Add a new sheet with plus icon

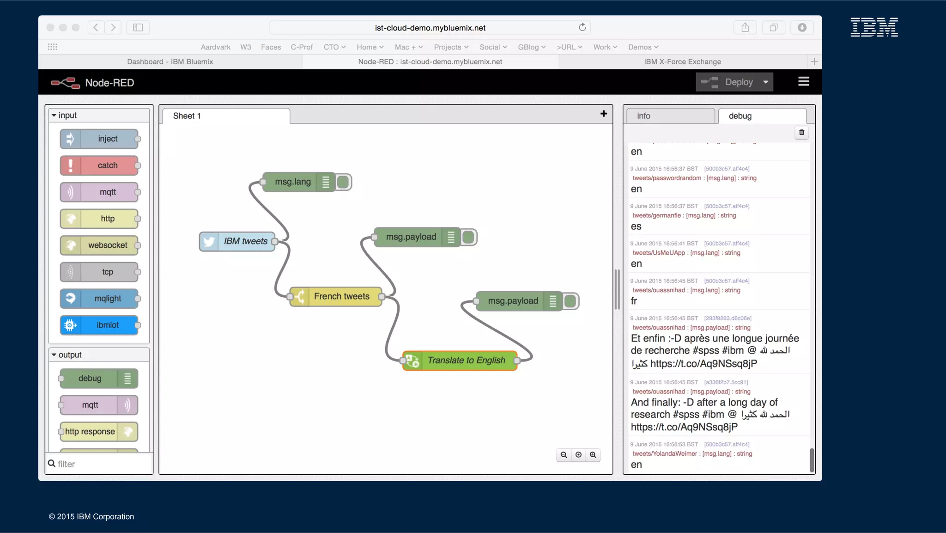click(x=603, y=114)
